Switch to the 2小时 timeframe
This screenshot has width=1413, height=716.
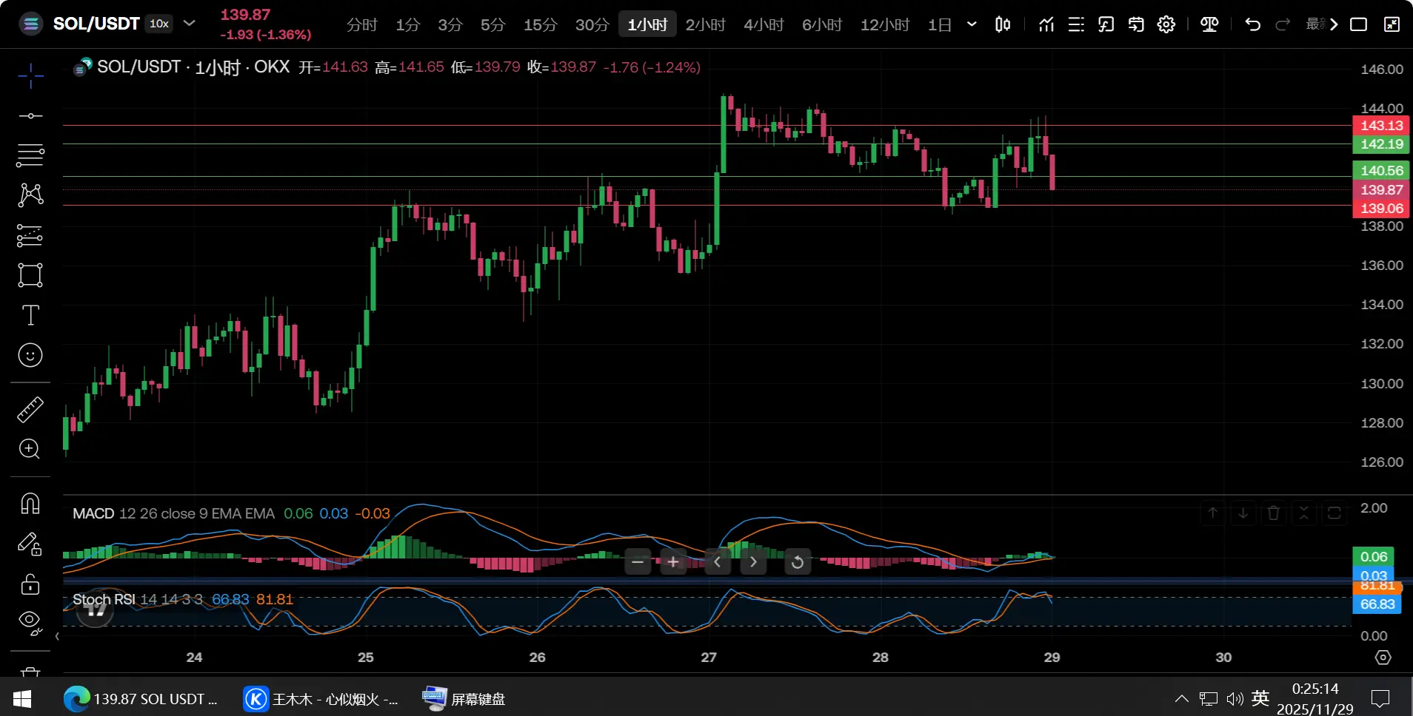705,24
